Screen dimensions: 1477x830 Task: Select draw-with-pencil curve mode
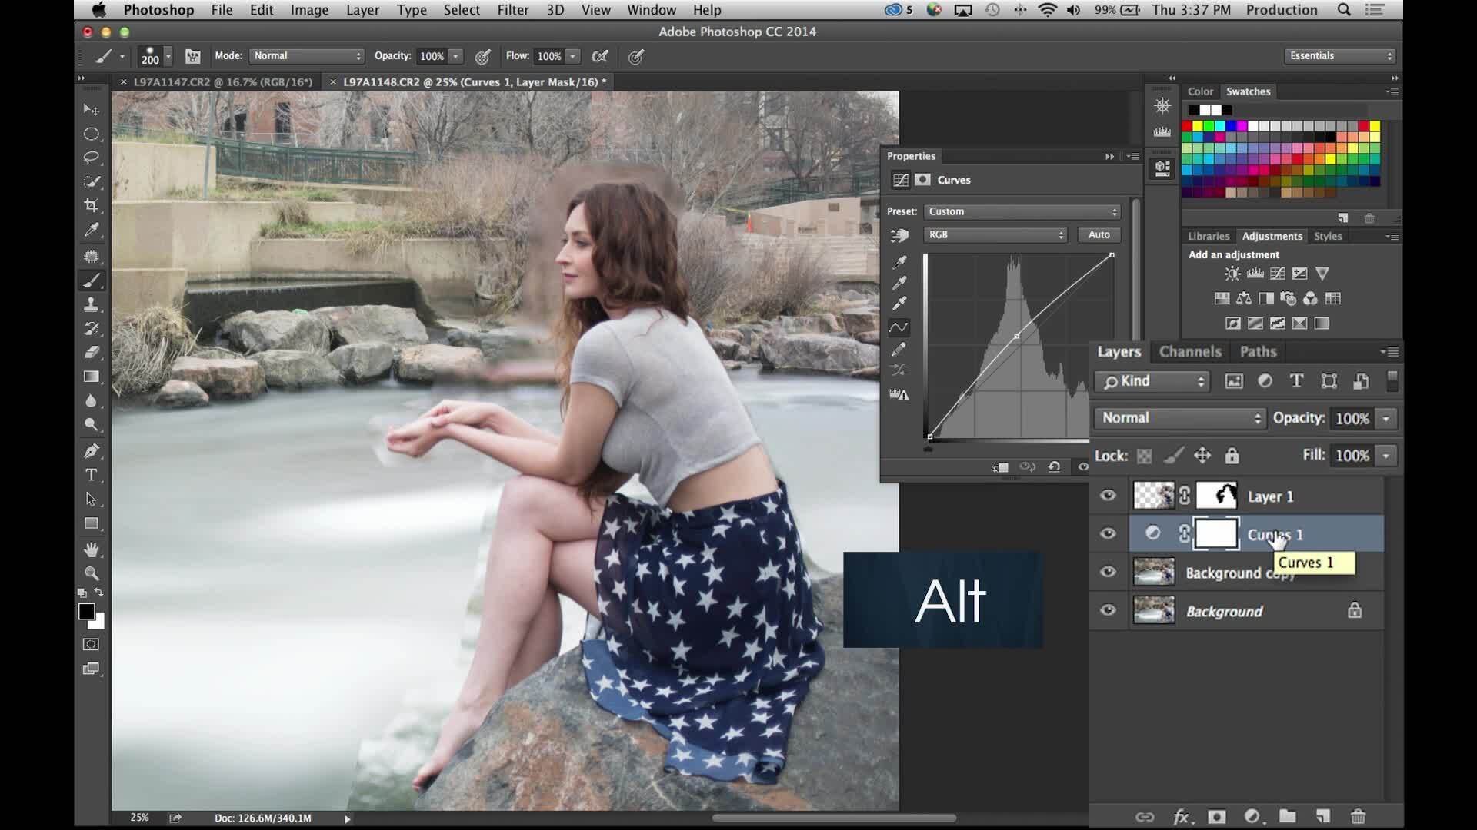pyautogui.click(x=899, y=350)
